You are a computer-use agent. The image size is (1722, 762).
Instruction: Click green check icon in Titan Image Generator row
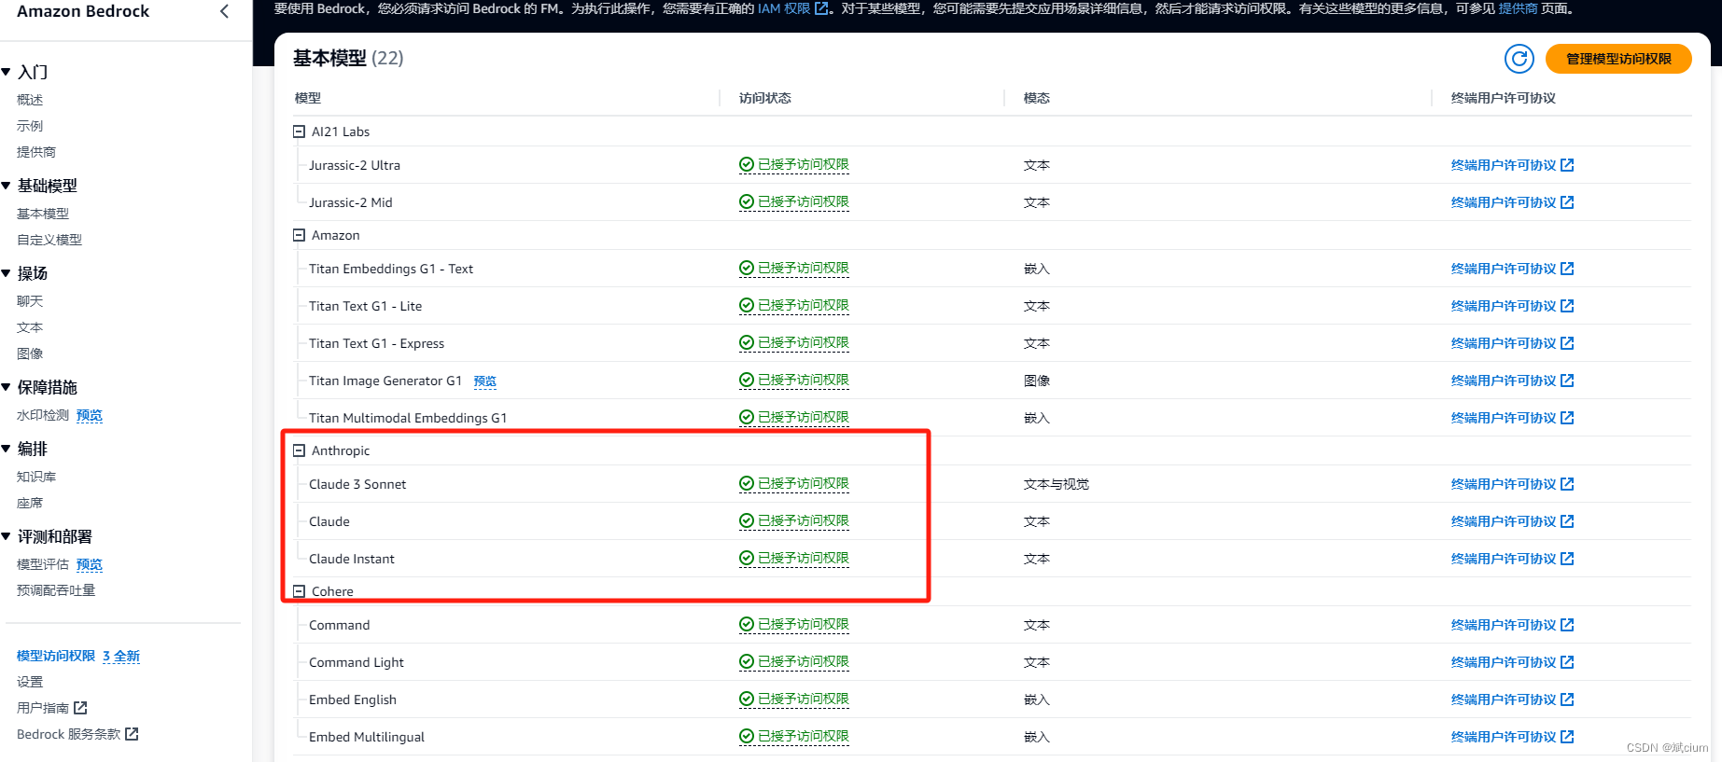(747, 381)
